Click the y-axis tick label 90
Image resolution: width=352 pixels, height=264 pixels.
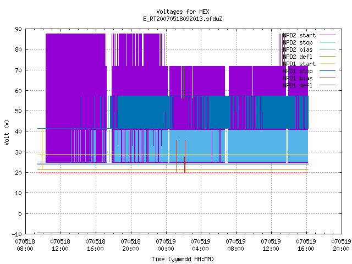(x=18, y=29)
